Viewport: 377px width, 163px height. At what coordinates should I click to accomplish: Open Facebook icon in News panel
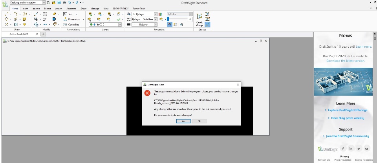[343, 149]
